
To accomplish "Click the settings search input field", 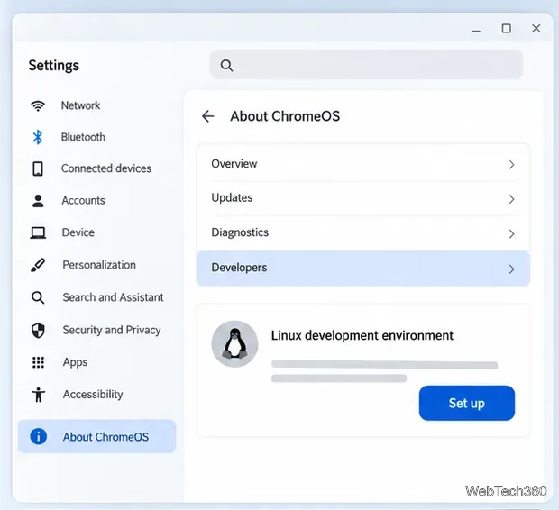I will [366, 65].
